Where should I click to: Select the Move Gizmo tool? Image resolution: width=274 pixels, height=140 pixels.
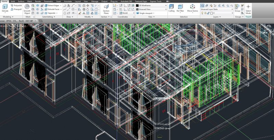192,8
